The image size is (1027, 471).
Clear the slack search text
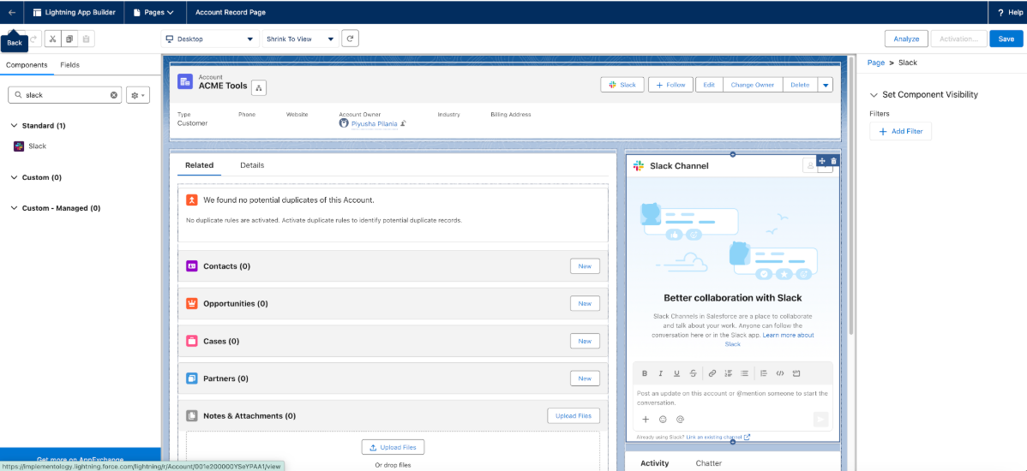tap(113, 95)
